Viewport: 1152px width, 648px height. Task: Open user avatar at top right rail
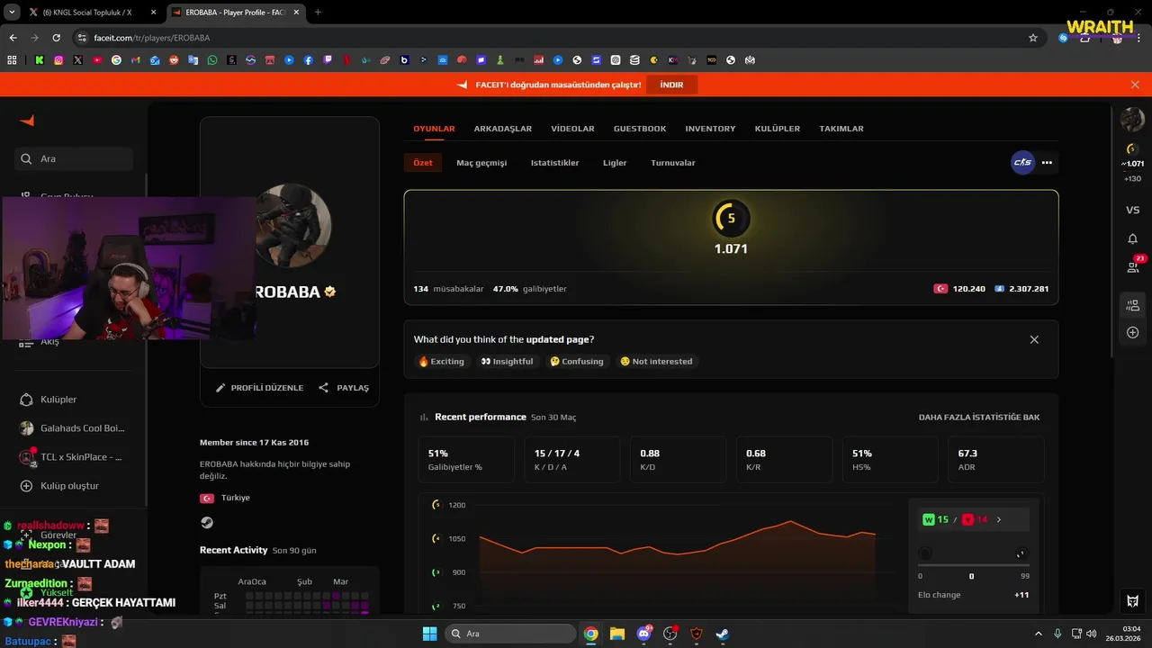1132,119
